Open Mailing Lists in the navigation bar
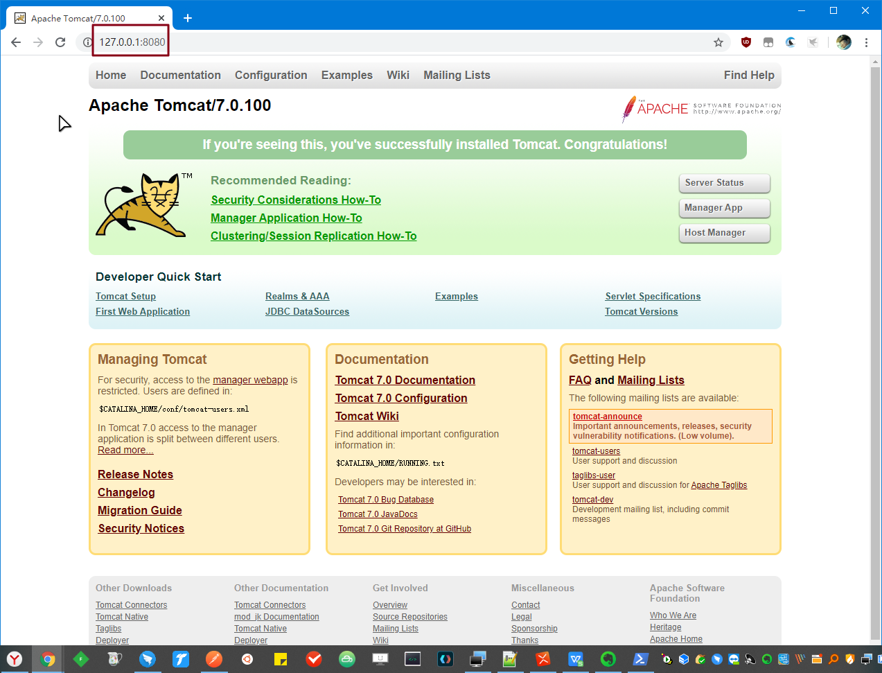Image resolution: width=882 pixels, height=673 pixels. coord(457,75)
